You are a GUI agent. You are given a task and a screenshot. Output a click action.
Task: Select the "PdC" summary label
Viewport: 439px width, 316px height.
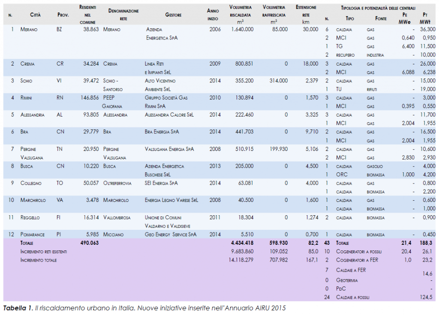tap(341, 289)
